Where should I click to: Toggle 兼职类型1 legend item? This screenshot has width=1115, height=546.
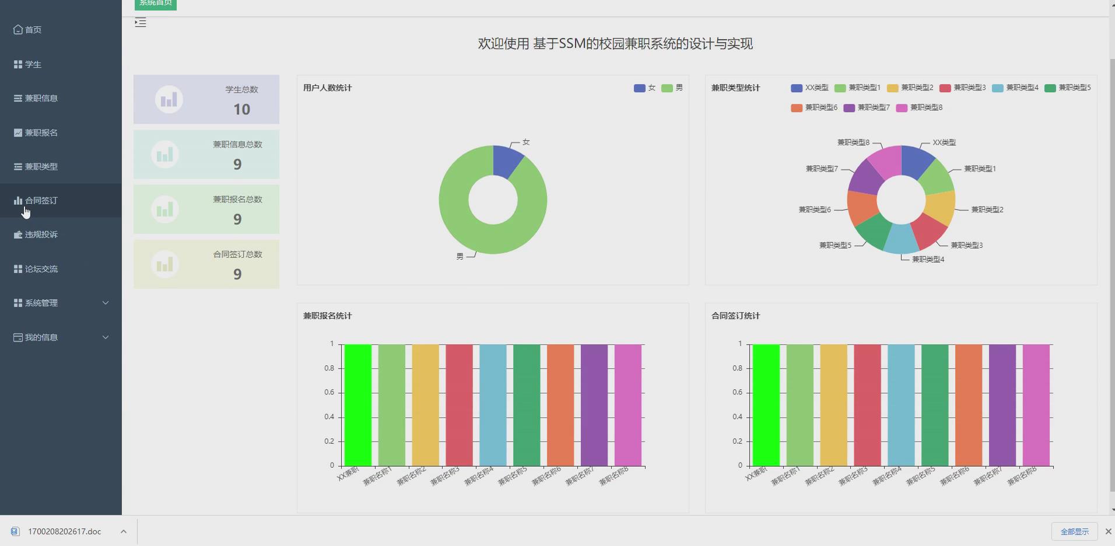[x=857, y=88]
